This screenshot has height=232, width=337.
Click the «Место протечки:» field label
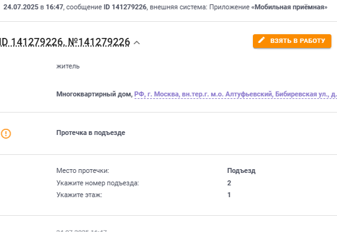pyautogui.click(x=83, y=171)
